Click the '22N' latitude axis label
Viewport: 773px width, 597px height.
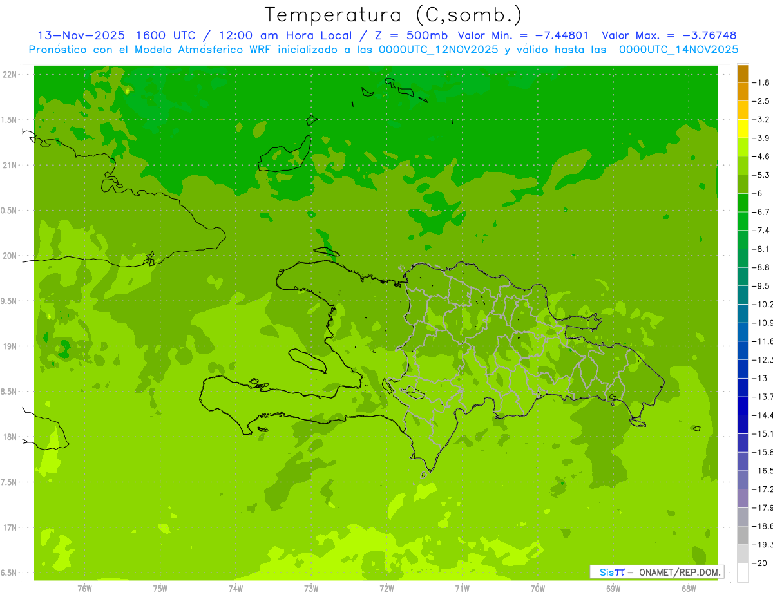pyautogui.click(x=10, y=75)
